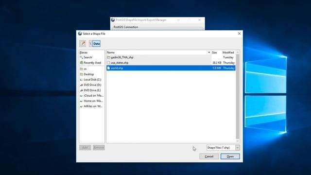Open Recently Used in Places
This screenshot has width=311, height=175.
point(92,63)
